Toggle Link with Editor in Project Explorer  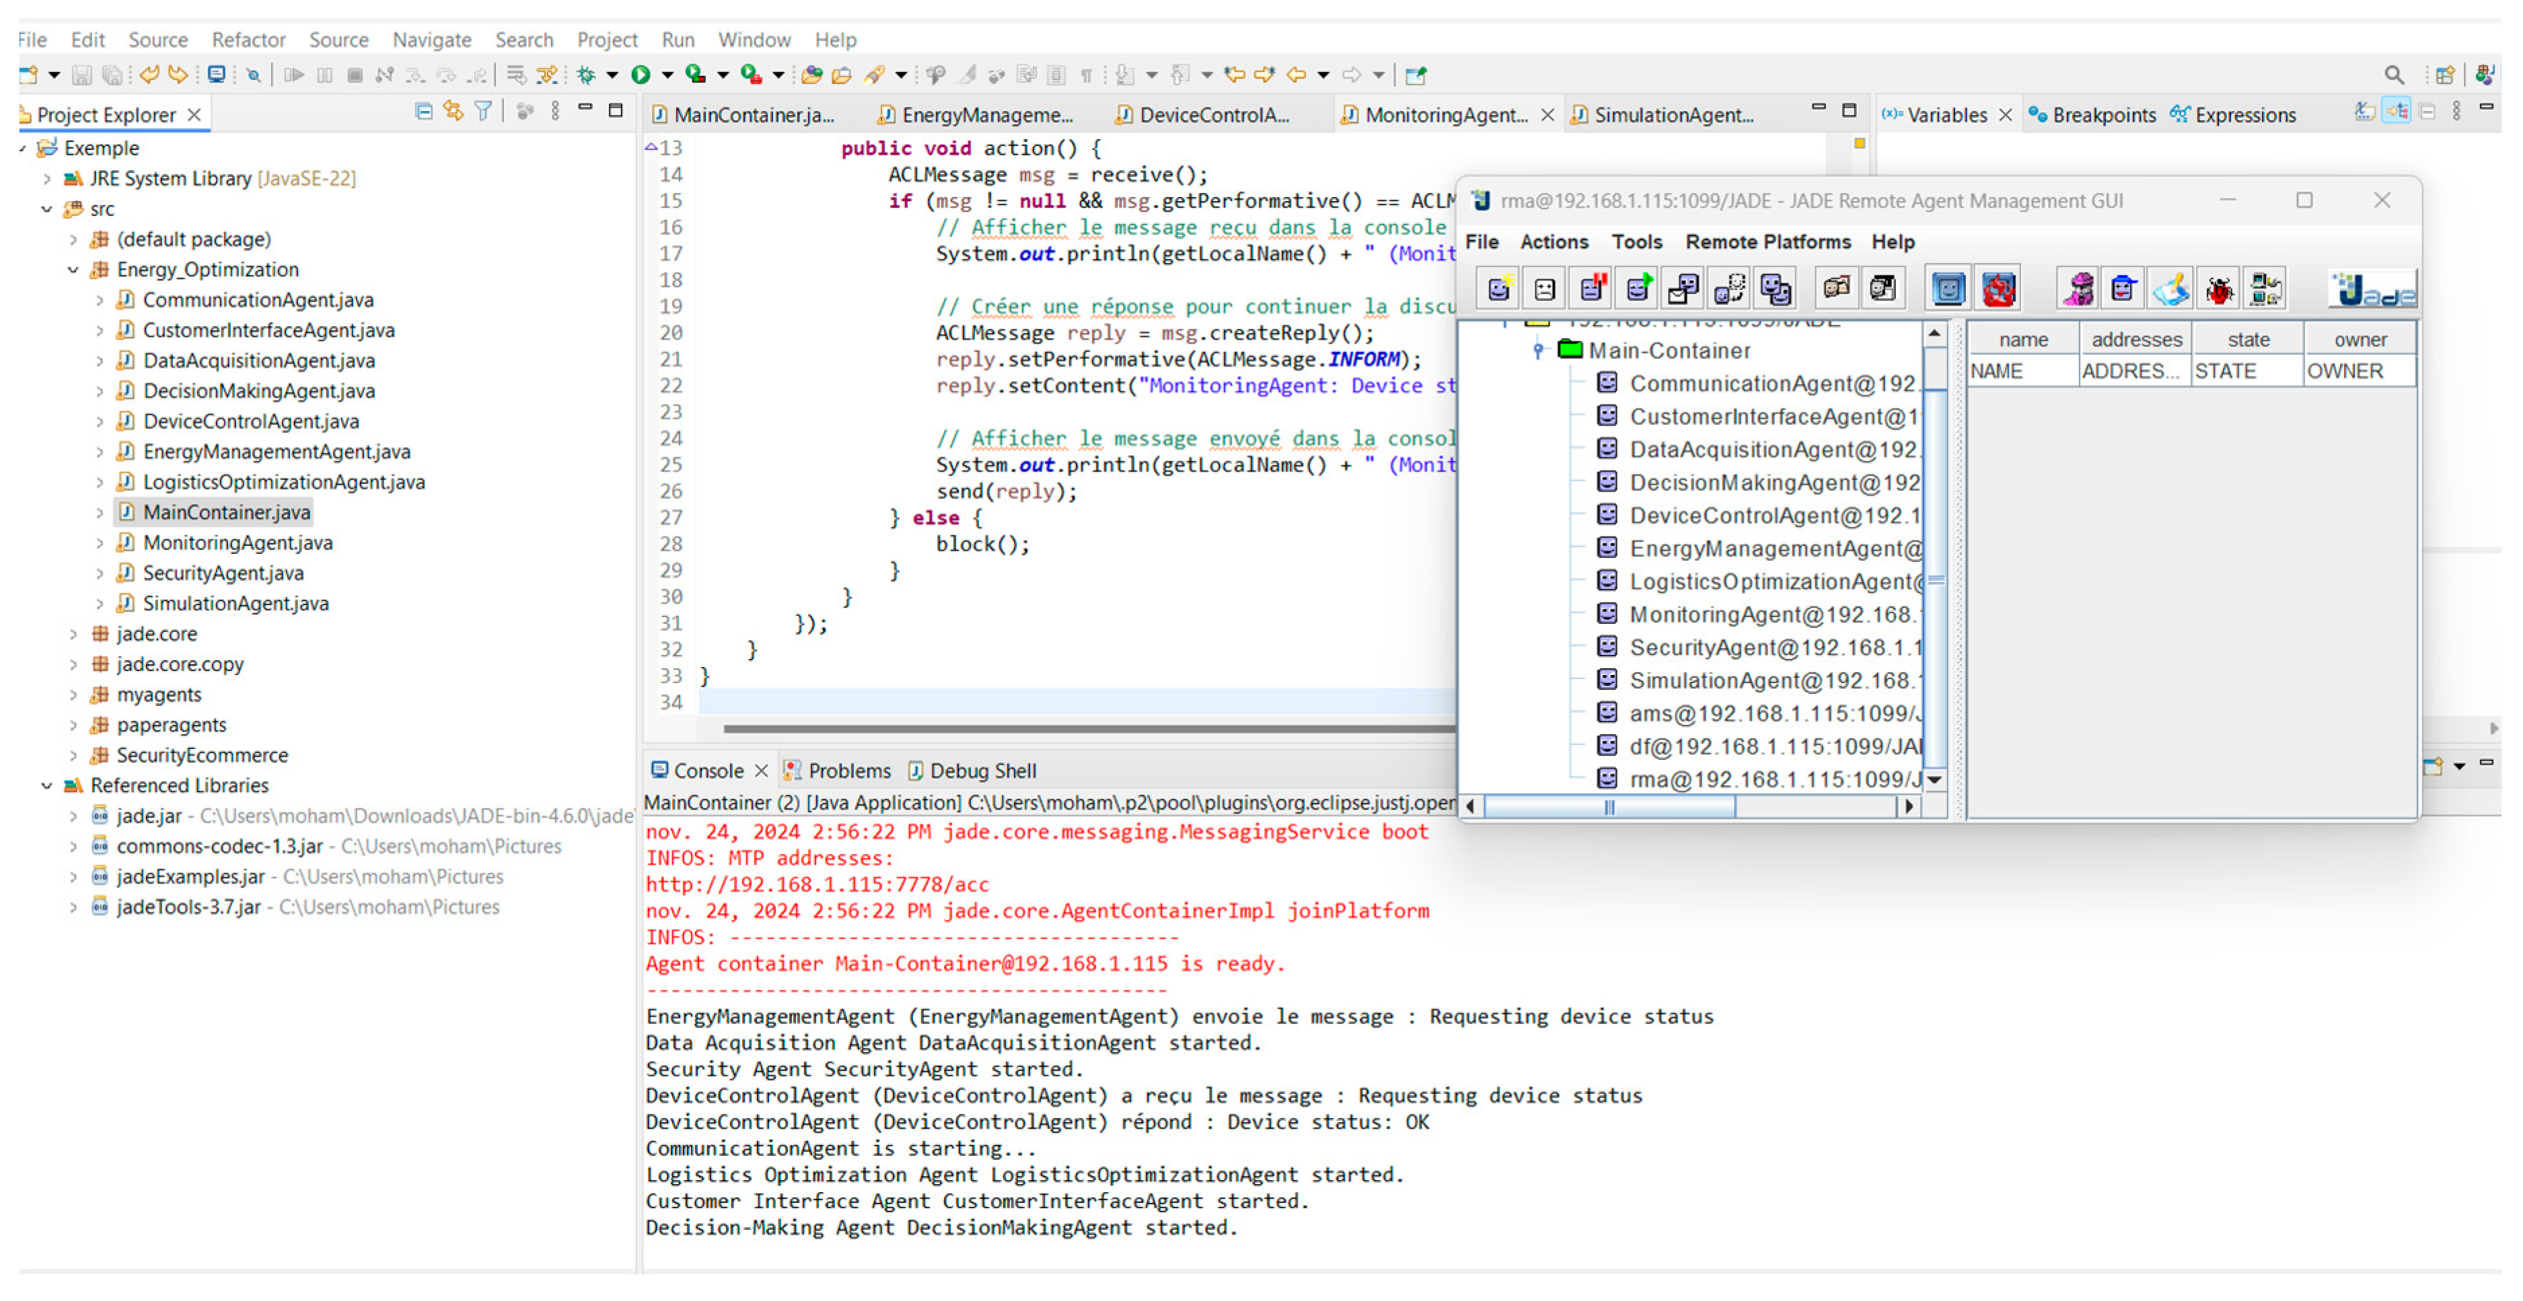click(x=453, y=112)
